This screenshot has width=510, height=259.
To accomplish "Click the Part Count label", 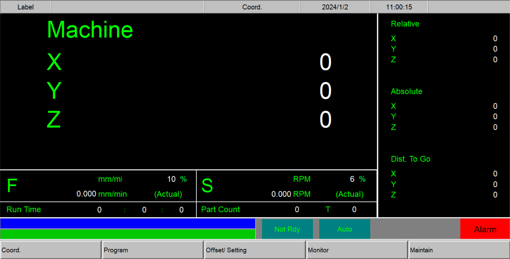I will click(220, 210).
